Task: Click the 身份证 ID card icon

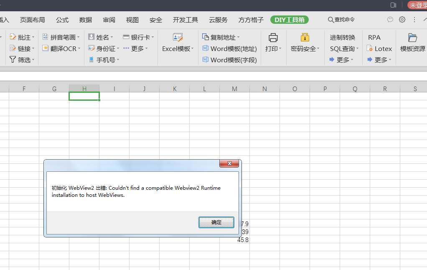Action: click(x=91, y=48)
